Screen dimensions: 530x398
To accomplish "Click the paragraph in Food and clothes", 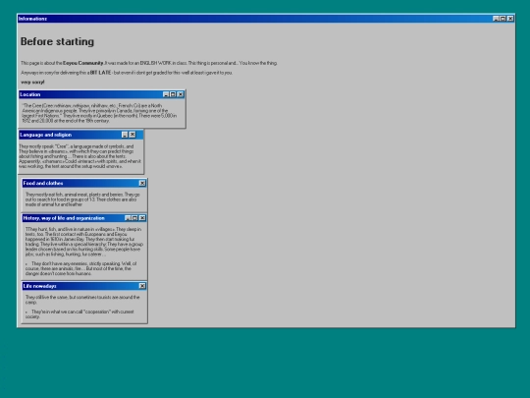I will click(82, 199).
